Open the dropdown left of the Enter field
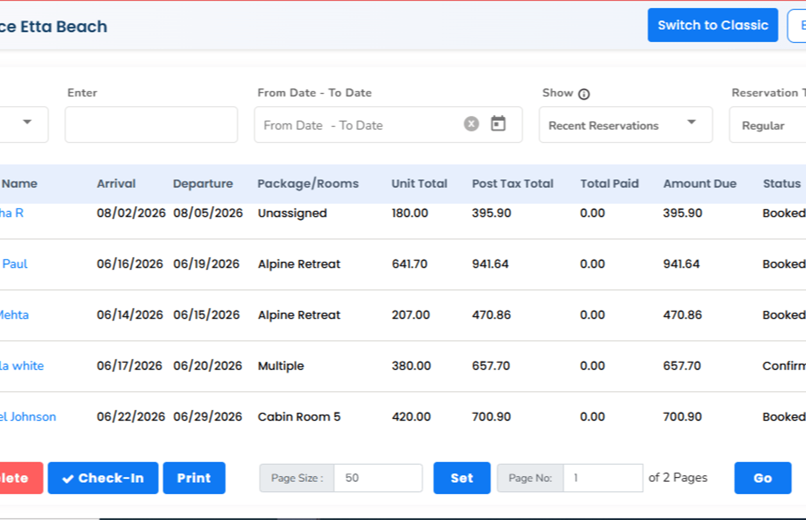The width and height of the screenshot is (806, 520). coord(24,124)
